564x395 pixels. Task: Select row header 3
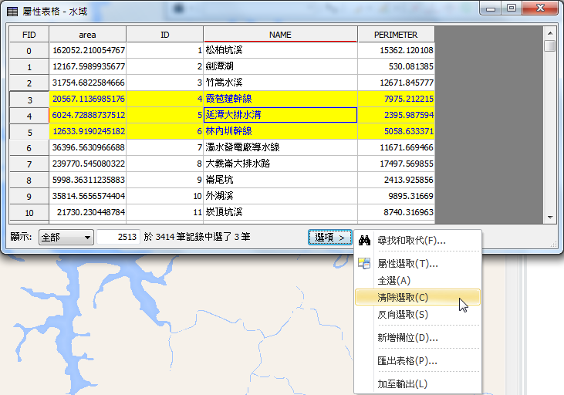29,100
